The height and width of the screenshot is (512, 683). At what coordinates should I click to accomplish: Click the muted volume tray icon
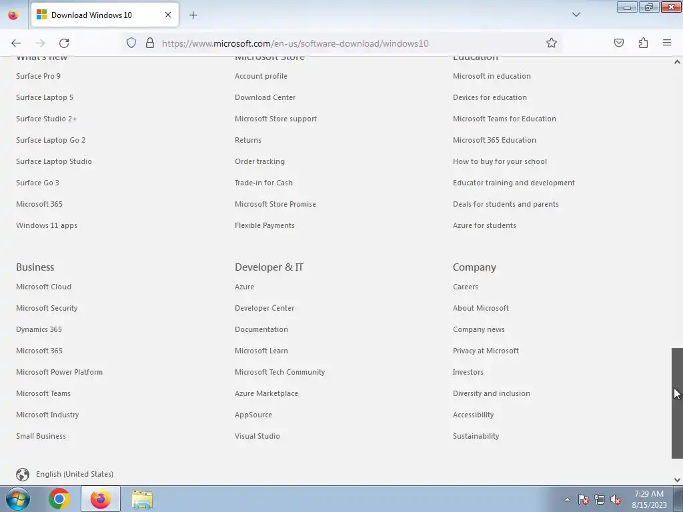pyautogui.click(x=616, y=499)
